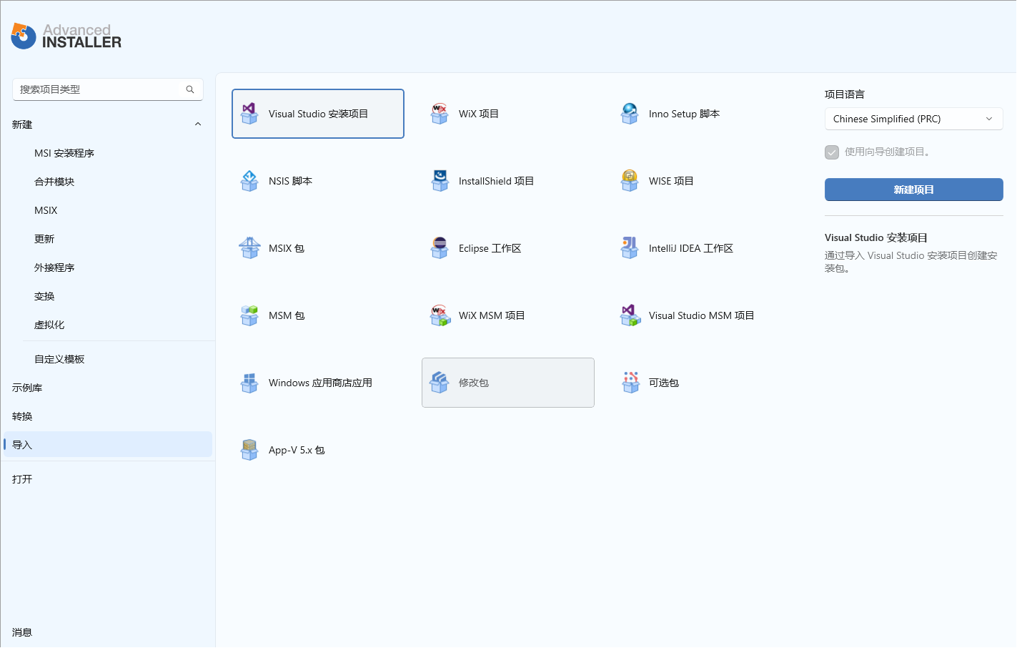Select the App-V 5.x 包 icon
The image size is (1017, 648).
(x=249, y=450)
